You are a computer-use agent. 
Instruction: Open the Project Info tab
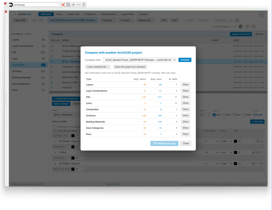click(x=74, y=14)
